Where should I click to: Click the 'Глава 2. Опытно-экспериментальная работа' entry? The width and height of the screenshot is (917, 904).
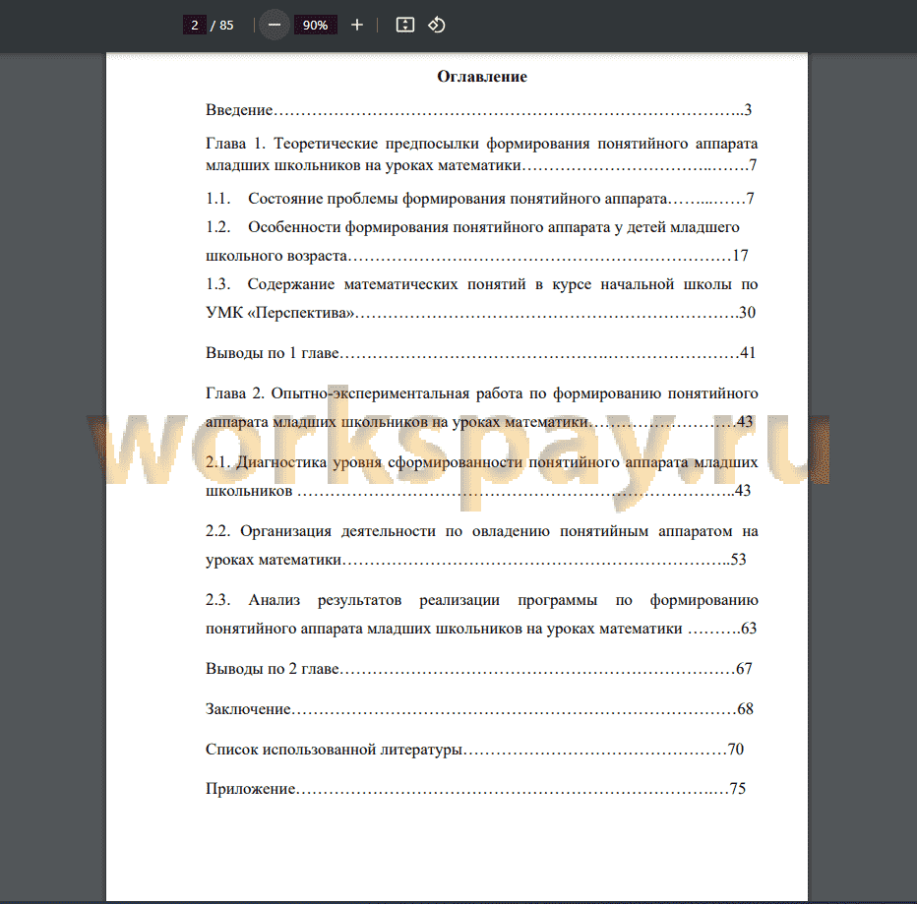coord(482,407)
